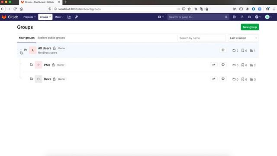Image resolution: width=277 pixels, height=156 pixels.
Task: Open the analytics chart icon in navbar
Action: [69, 17]
